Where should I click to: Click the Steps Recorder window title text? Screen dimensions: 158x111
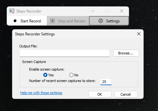[29, 11]
